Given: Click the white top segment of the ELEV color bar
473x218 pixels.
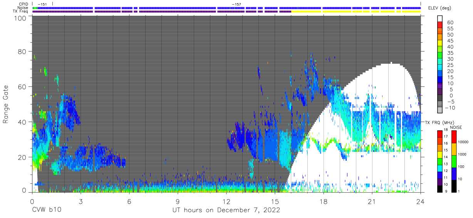Looking at the screenshot, I should point(439,18).
